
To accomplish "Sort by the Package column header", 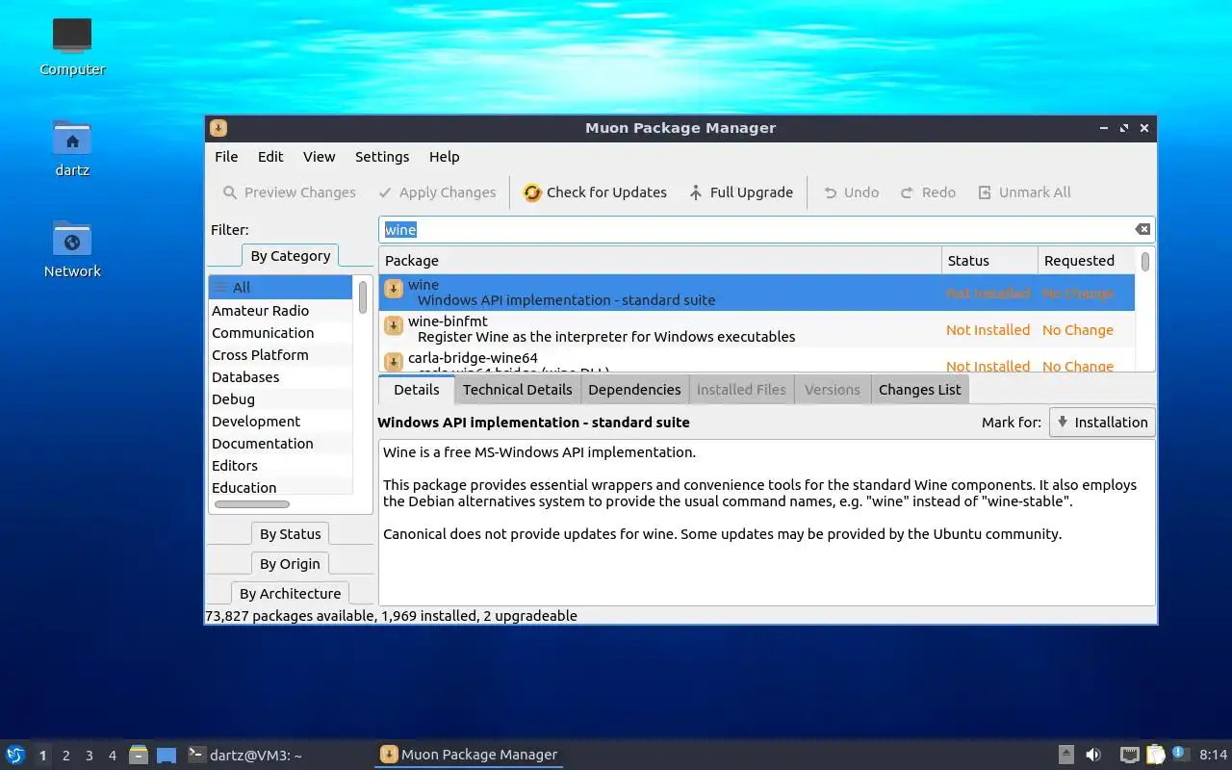I will [660, 261].
